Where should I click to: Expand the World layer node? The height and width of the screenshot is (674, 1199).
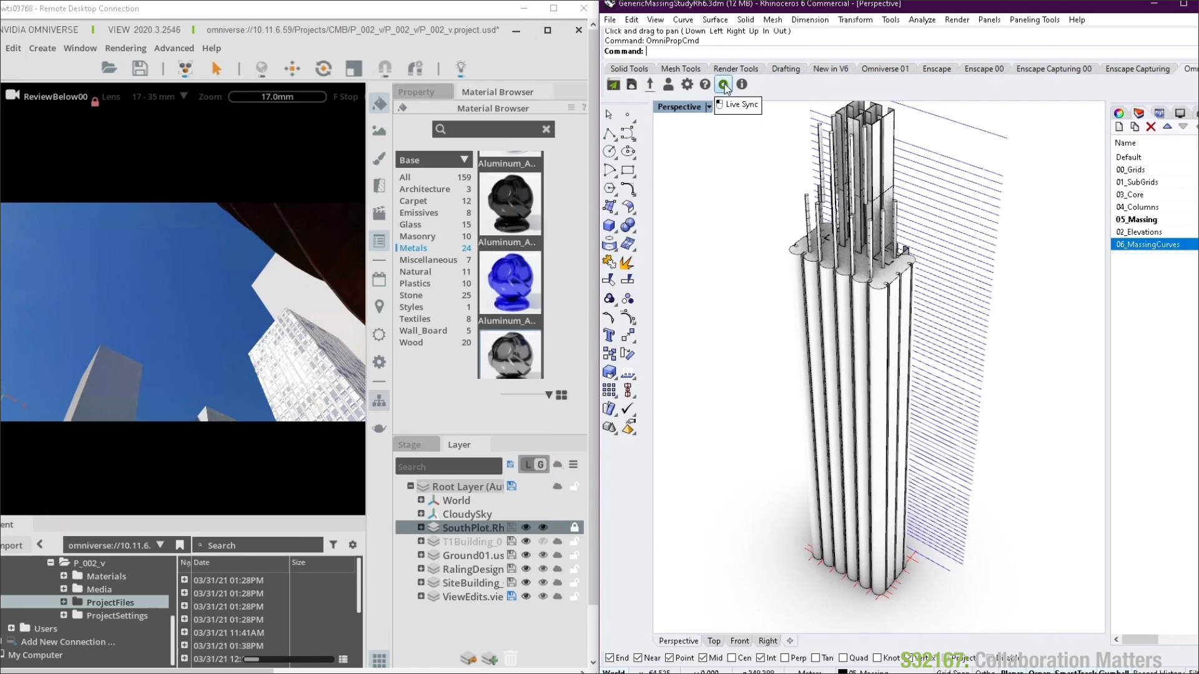(x=421, y=500)
